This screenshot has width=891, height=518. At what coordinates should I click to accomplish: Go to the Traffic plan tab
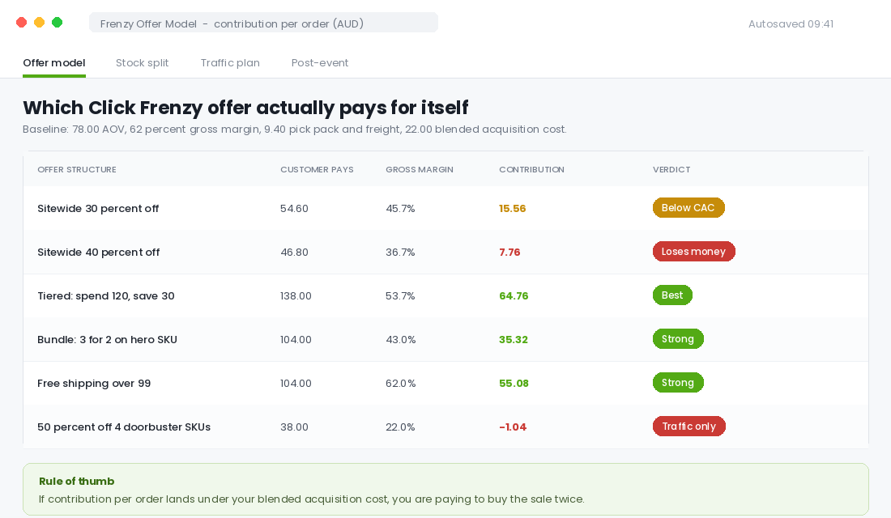[230, 63]
